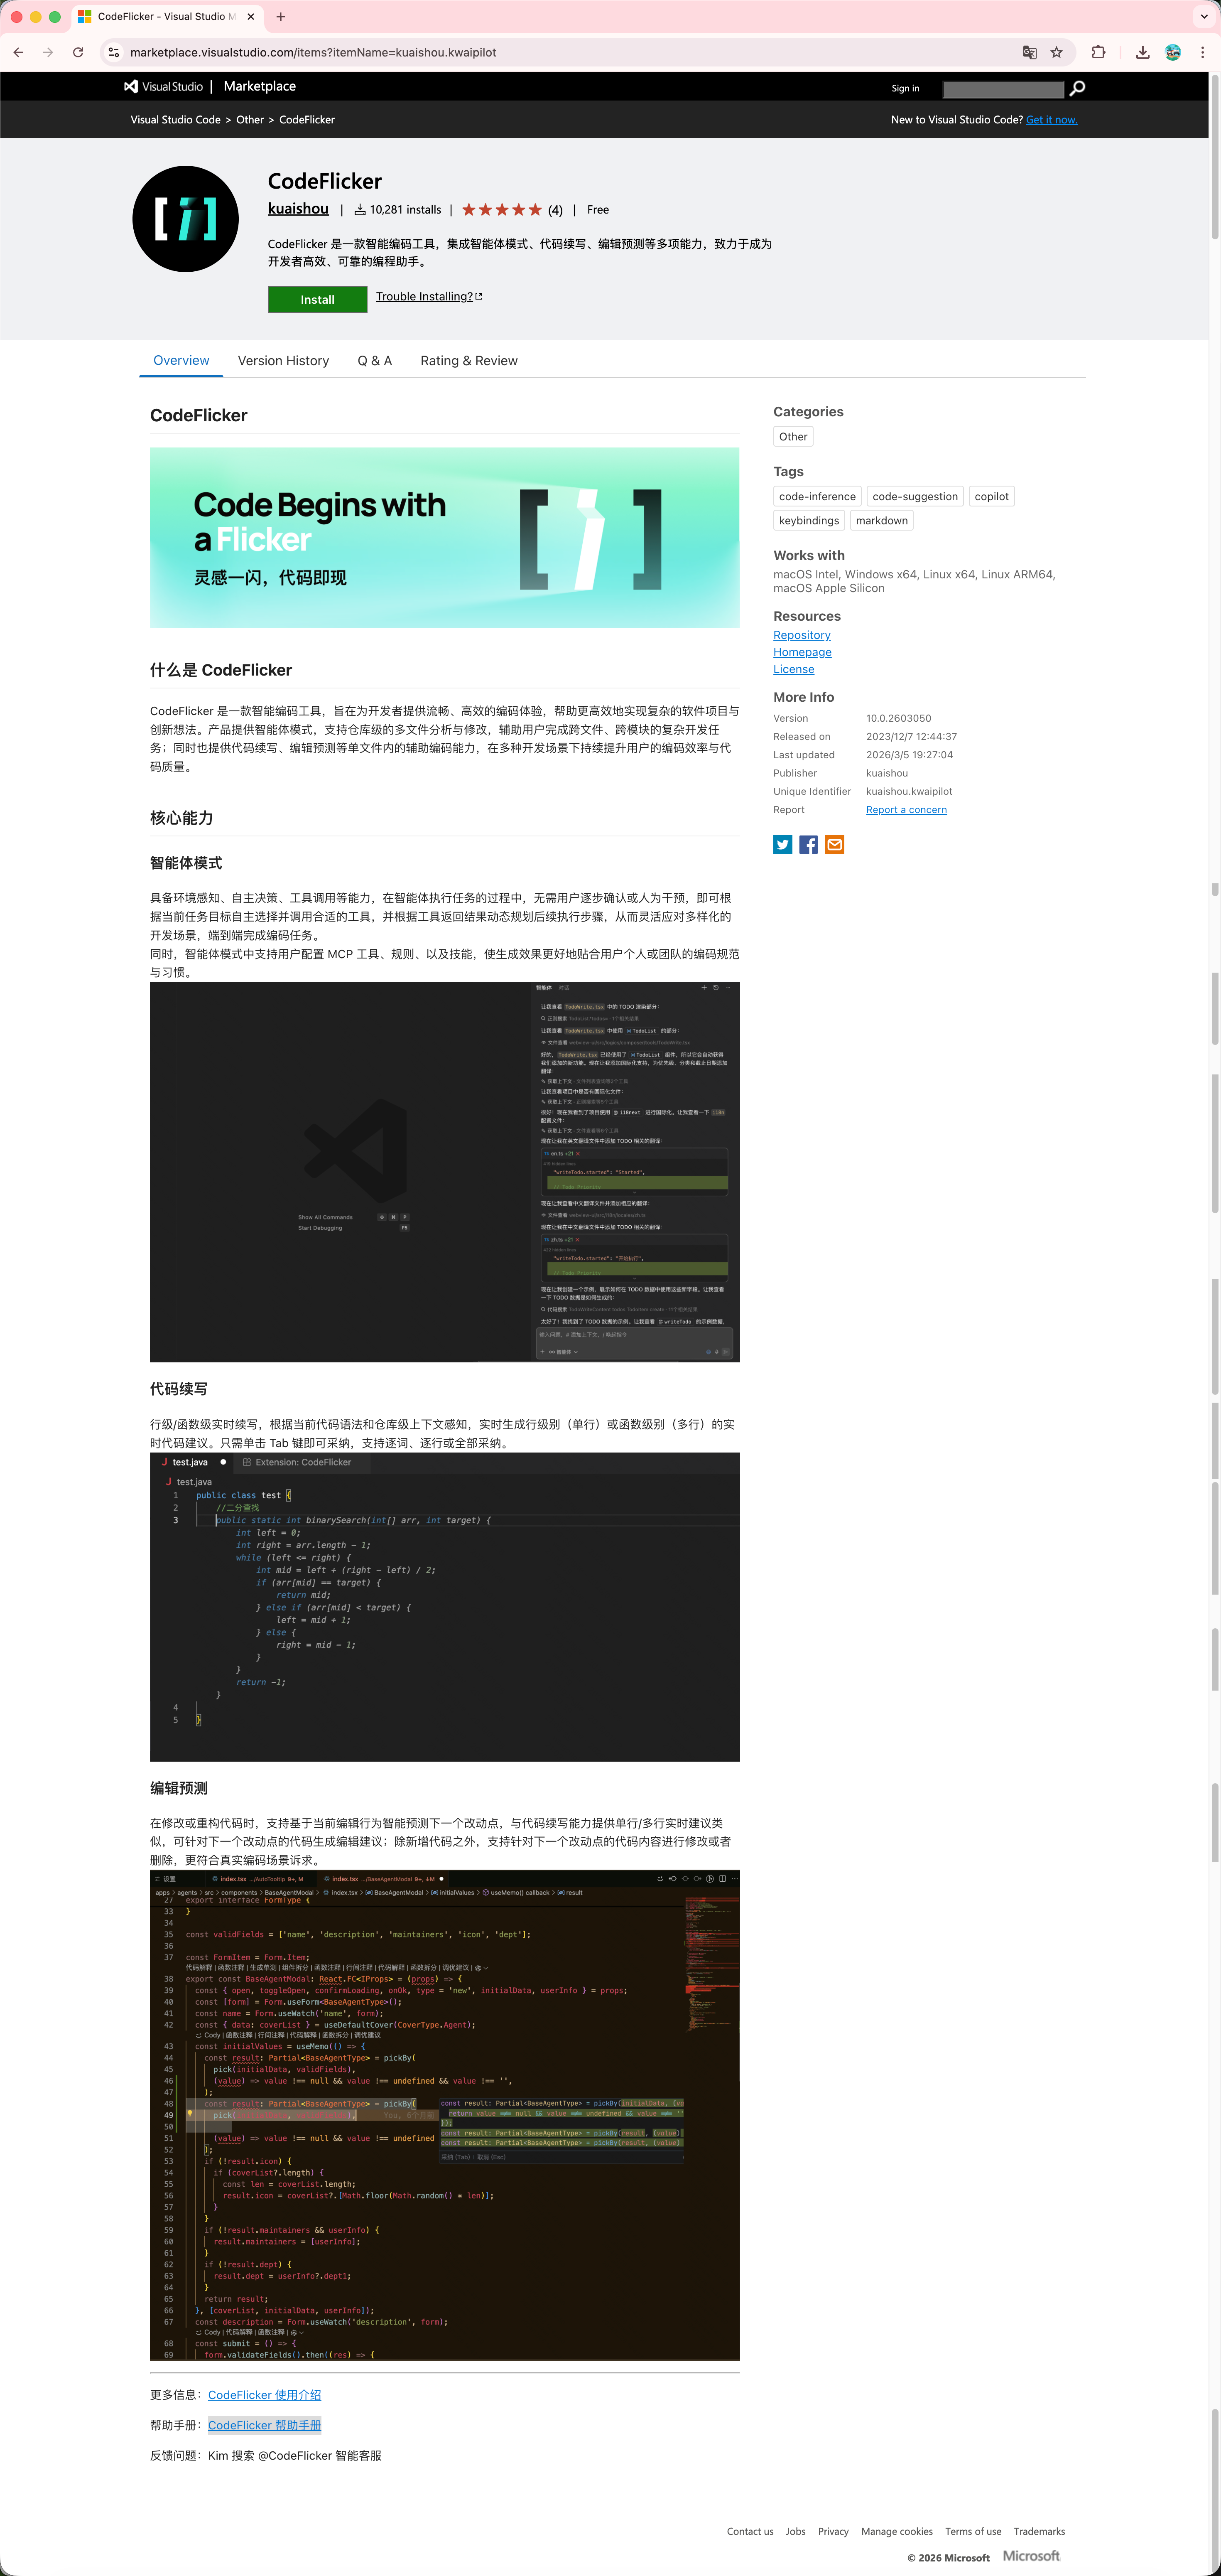Open the Repository resource link
The width and height of the screenshot is (1221, 2576).
point(802,635)
